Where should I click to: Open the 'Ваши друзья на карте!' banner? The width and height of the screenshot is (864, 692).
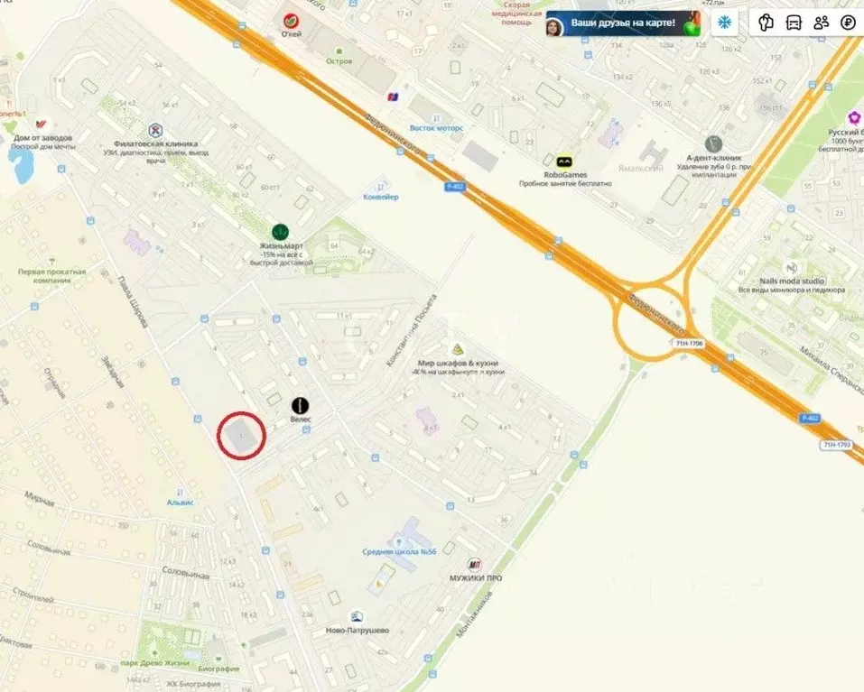click(x=623, y=23)
